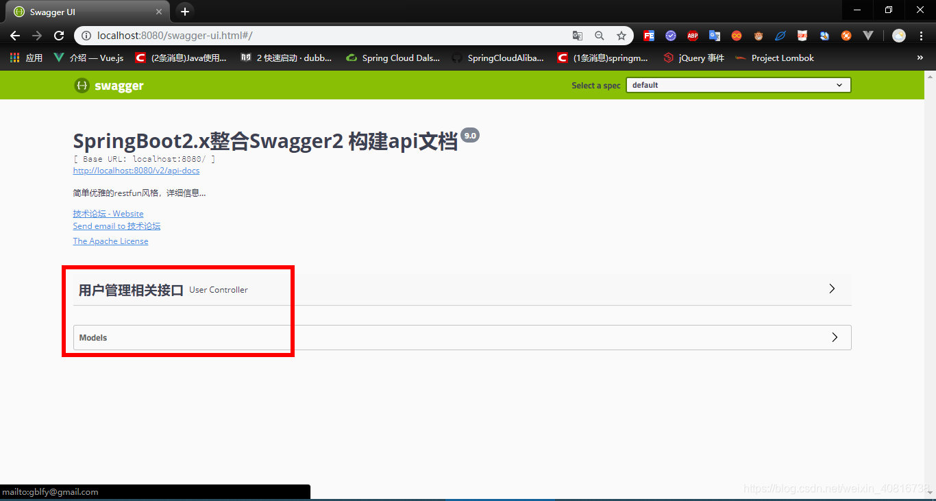
Task: Open the Select a spec dropdown
Action: click(x=739, y=85)
